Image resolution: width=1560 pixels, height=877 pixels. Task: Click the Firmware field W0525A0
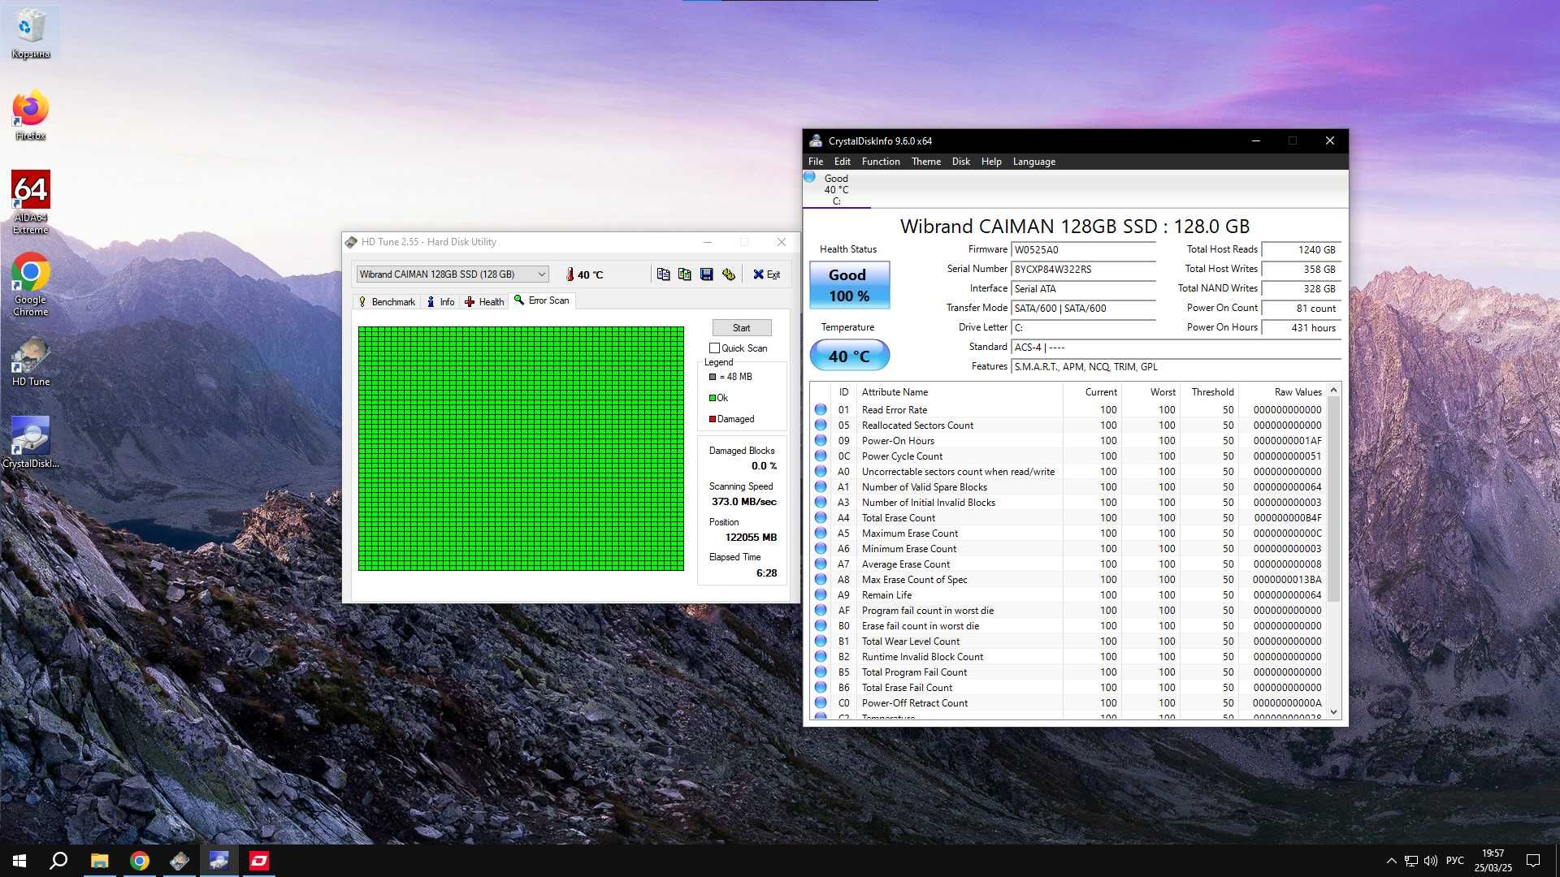[1083, 250]
